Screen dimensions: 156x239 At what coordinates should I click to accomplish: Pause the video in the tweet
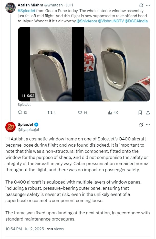coord(24,96)
